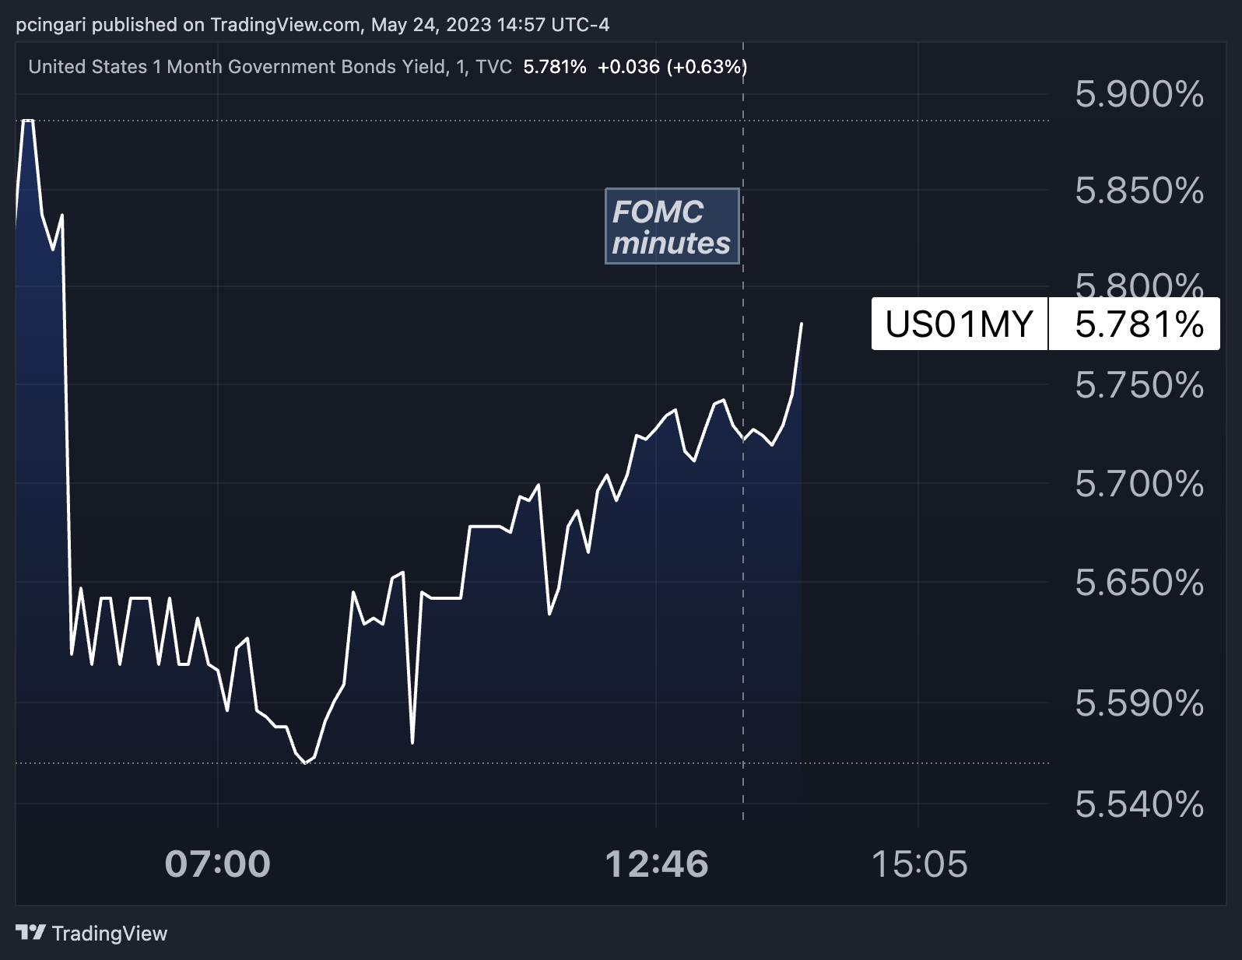This screenshot has width=1242, height=960.
Task: Click the 5.540% price axis label
Action: click(1139, 804)
